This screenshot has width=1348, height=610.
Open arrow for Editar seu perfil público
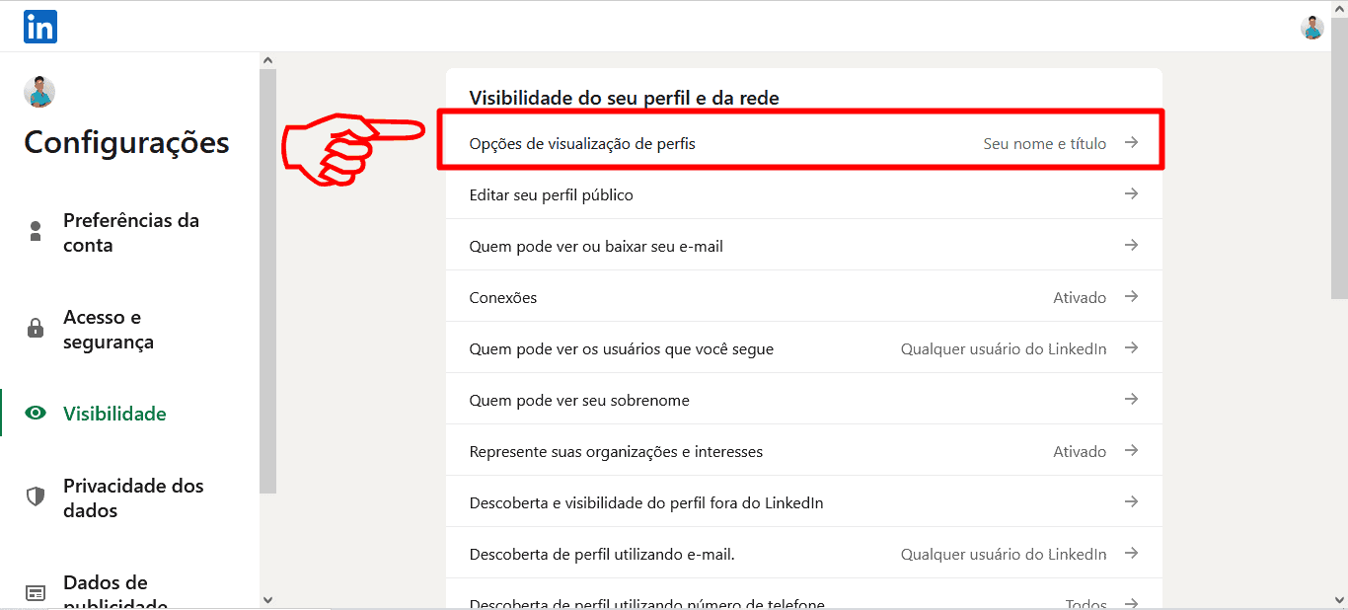coord(1132,194)
